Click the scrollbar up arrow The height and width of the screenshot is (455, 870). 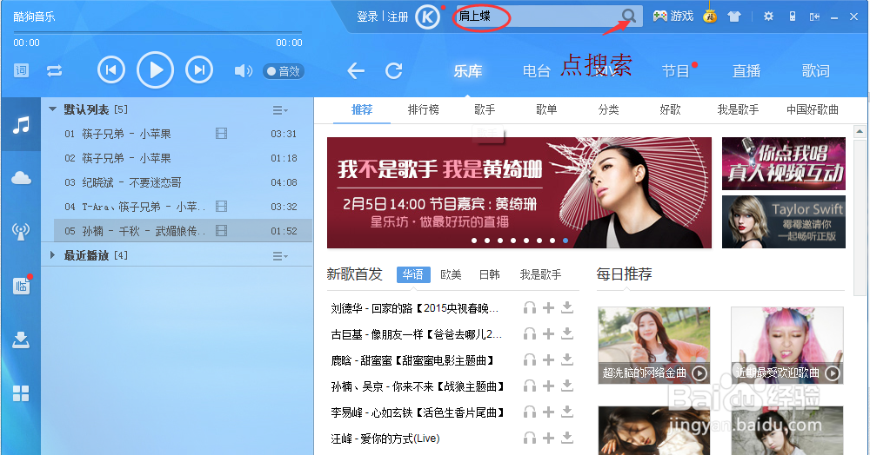860,132
